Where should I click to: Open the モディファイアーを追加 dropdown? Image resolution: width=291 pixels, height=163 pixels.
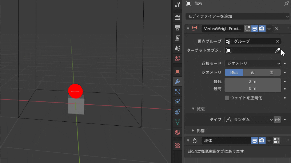tap(238, 16)
